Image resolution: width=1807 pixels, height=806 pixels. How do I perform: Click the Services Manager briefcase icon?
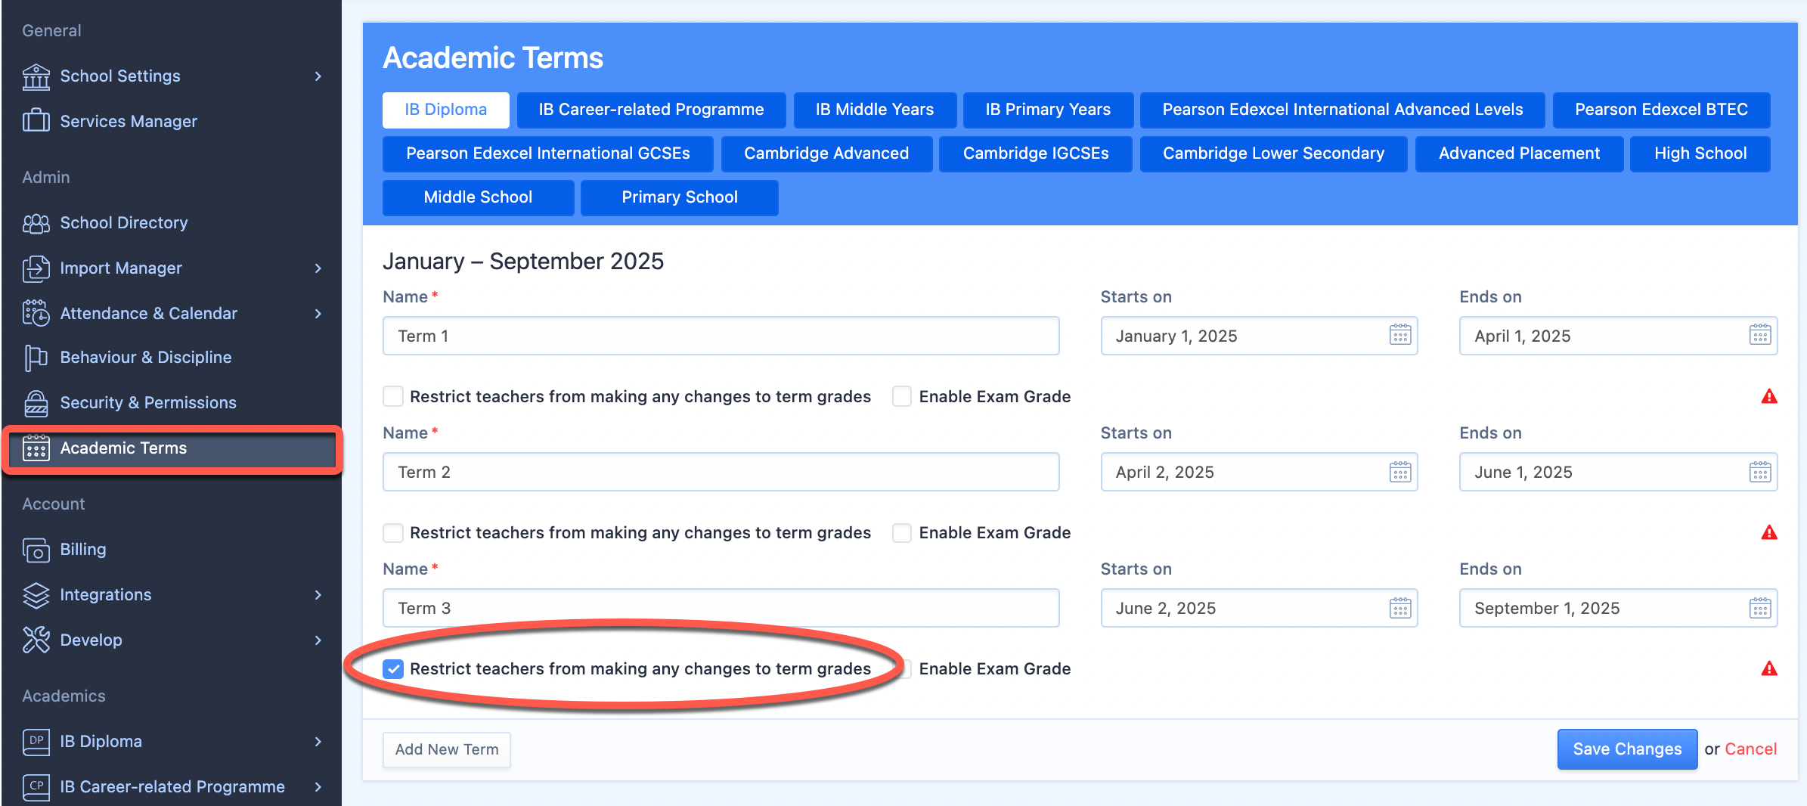[x=35, y=121]
